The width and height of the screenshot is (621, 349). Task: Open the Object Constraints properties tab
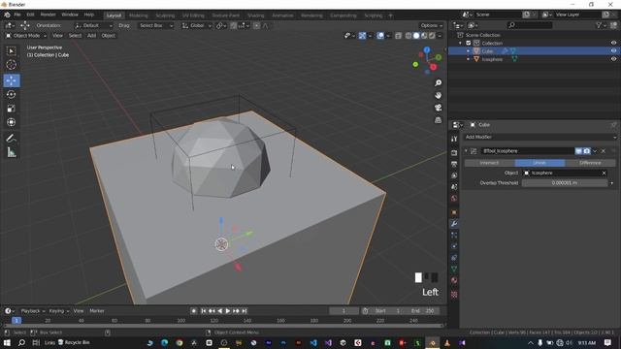pyautogui.click(x=454, y=258)
